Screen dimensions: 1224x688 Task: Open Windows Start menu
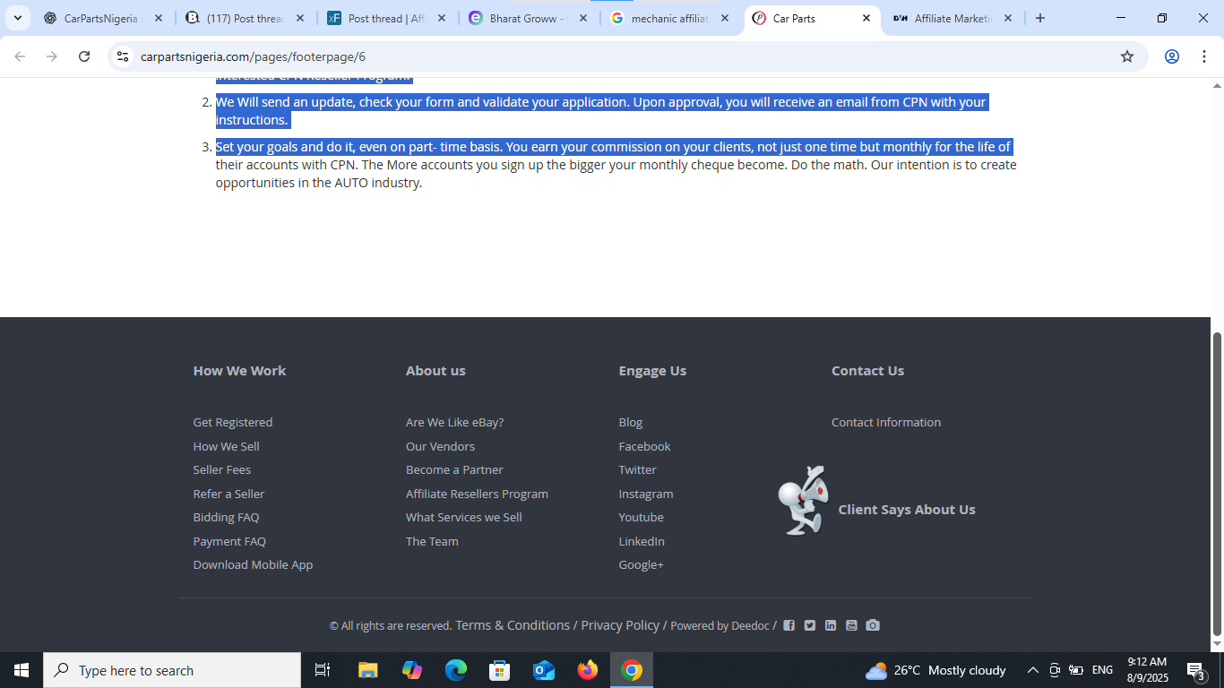click(x=22, y=670)
